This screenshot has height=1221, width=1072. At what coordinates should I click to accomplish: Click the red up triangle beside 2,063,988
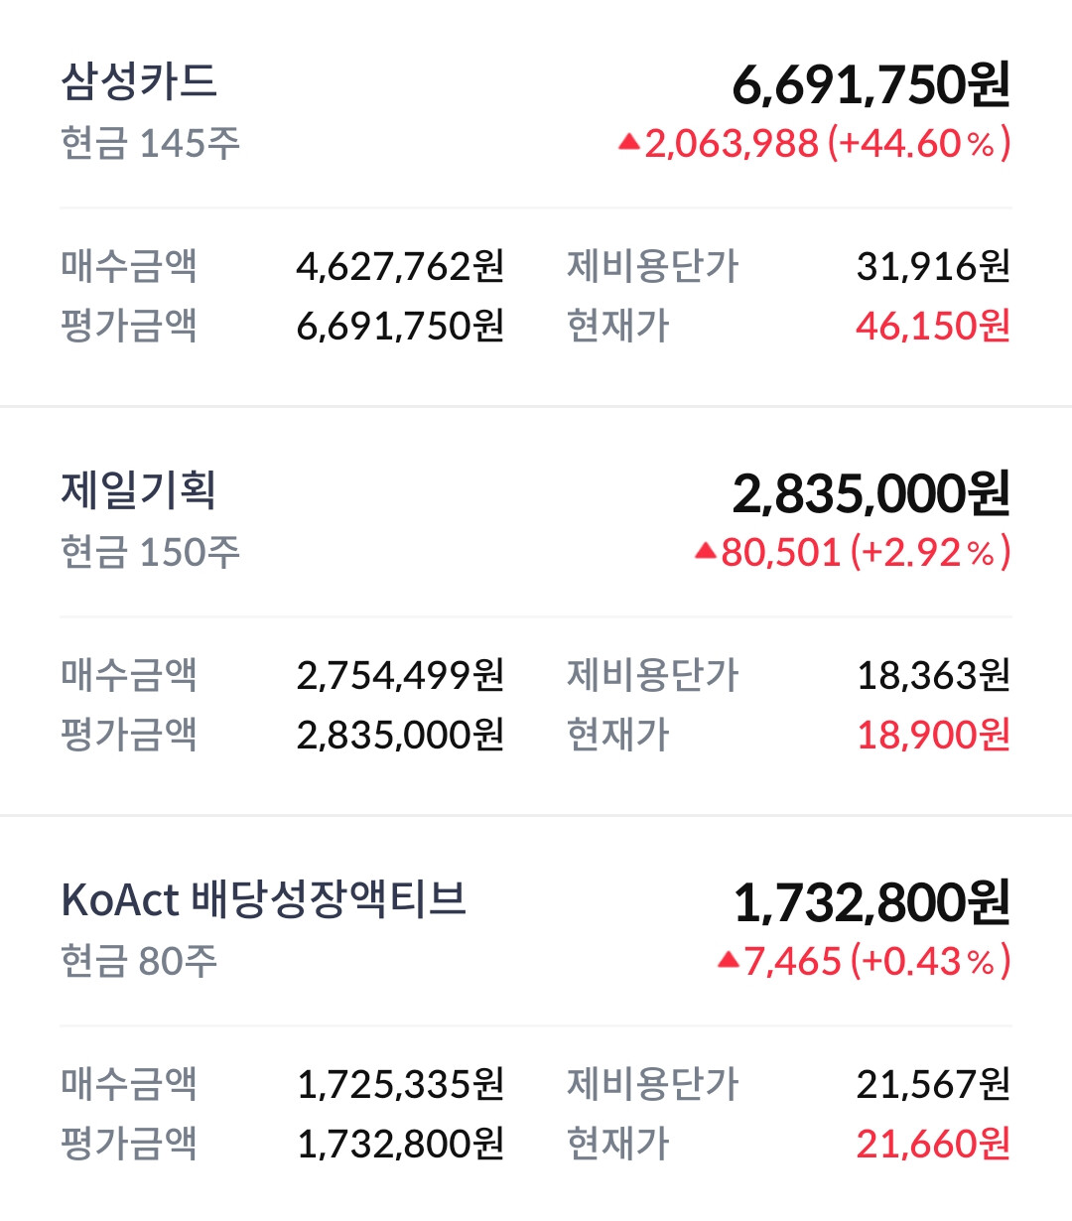point(628,142)
